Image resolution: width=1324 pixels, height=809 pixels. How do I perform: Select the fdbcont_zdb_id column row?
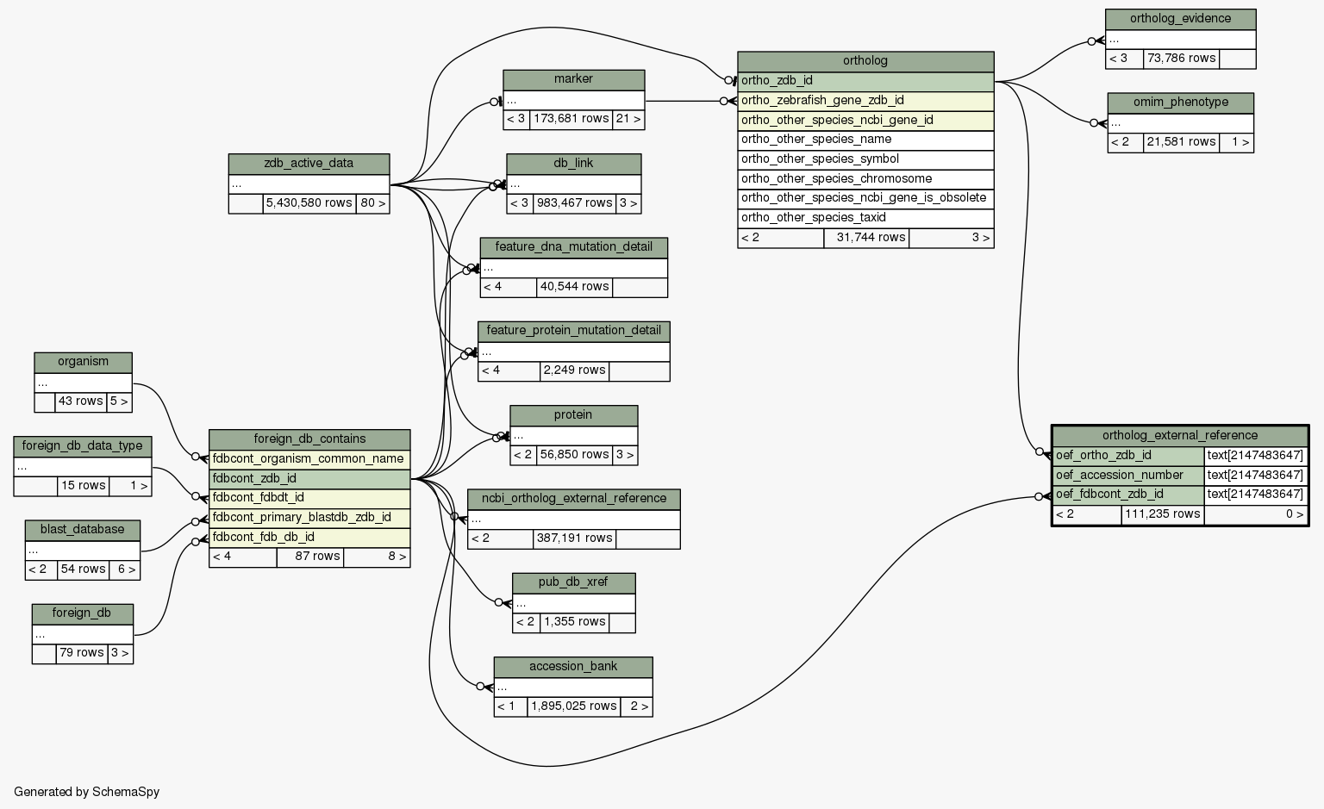tap(309, 479)
